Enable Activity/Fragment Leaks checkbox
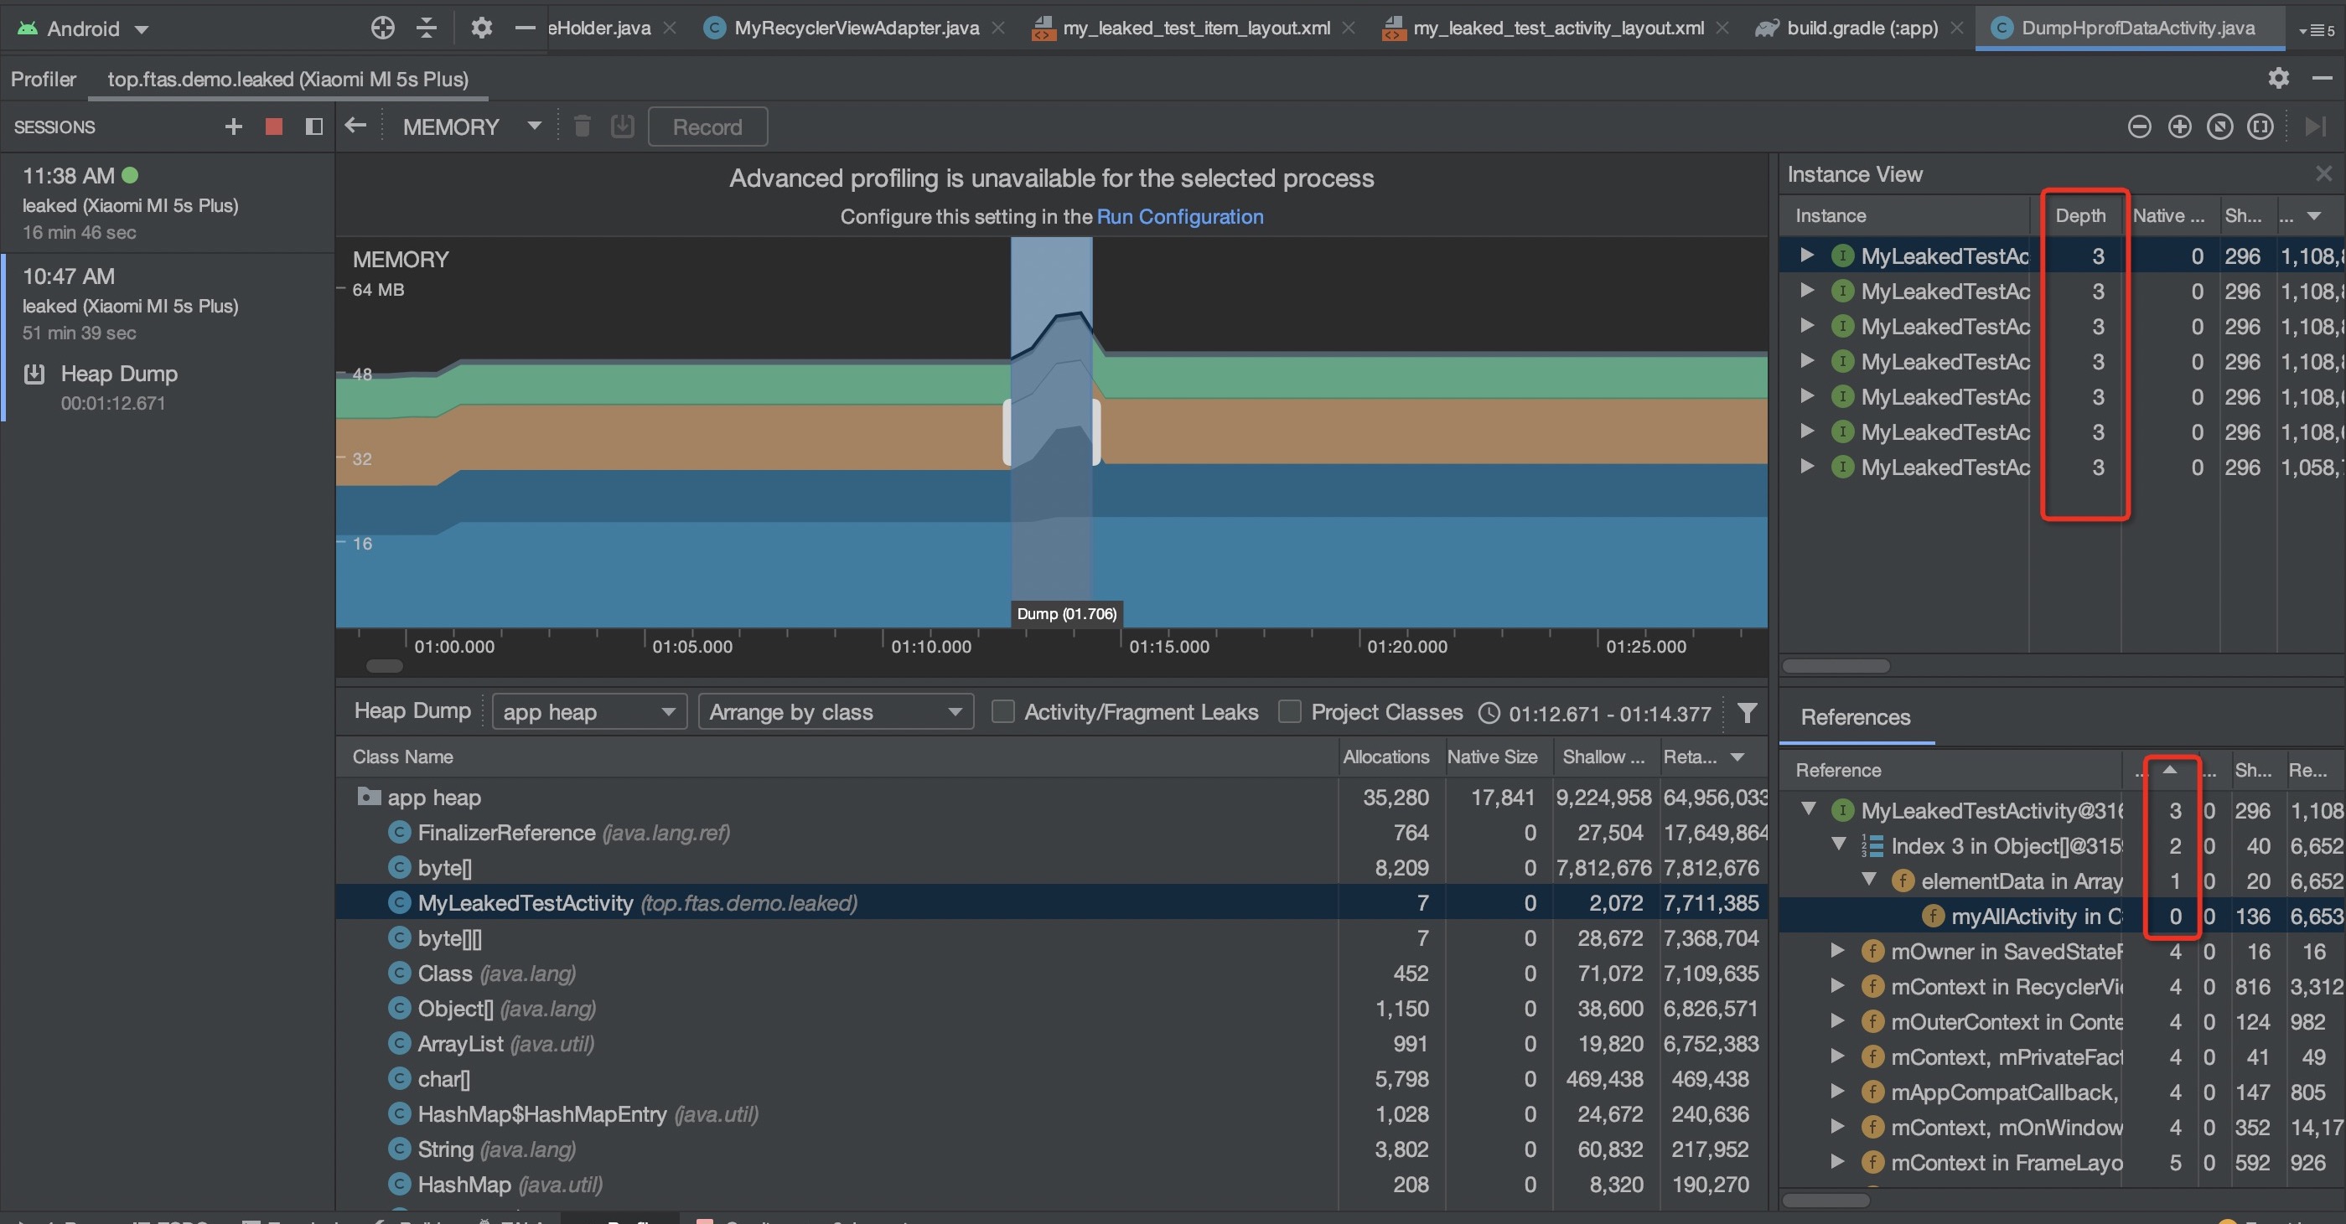2346x1224 pixels. point(1002,711)
